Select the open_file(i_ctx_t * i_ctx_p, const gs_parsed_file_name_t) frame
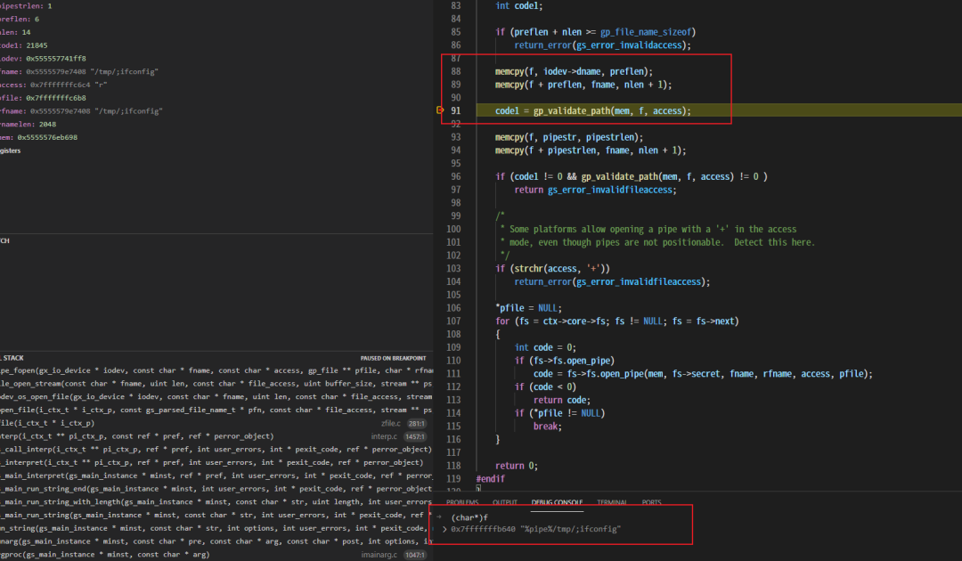The height and width of the screenshot is (561, 962). pos(216,411)
